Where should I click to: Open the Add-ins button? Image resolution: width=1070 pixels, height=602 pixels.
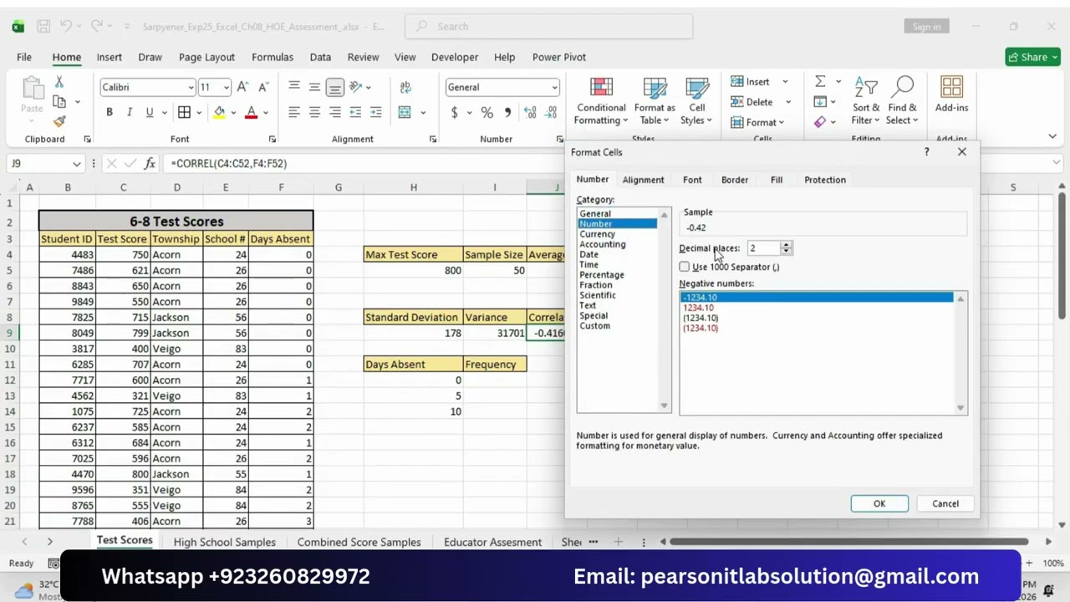pos(951,94)
